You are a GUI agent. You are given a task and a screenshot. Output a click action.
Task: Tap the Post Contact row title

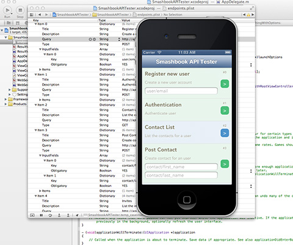click(161, 150)
